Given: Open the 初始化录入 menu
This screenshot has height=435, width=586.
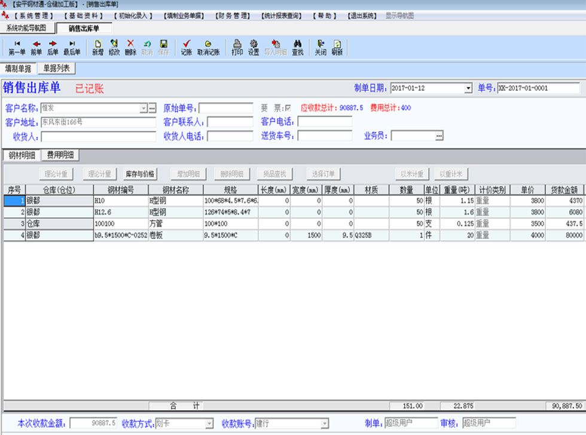Looking at the screenshot, I should click(133, 16).
